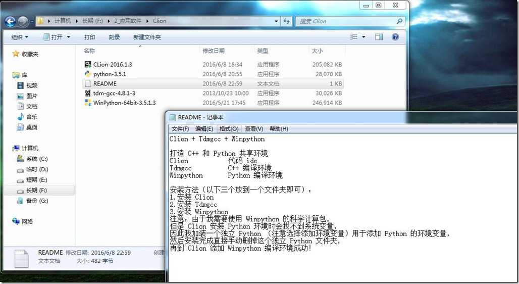Viewport: 519px width, 284px height.
Task: Go forward with the Explorer forward arrow
Action: click(23, 22)
